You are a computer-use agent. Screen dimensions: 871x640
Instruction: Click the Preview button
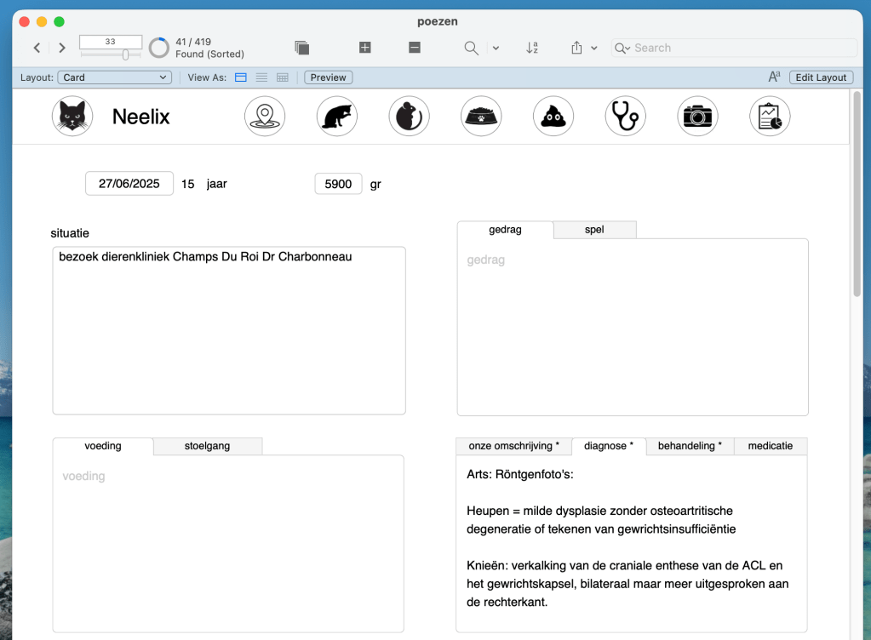[328, 77]
